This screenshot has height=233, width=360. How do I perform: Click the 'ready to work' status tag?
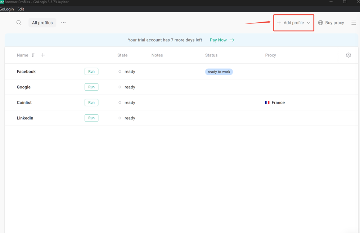pyautogui.click(x=219, y=72)
